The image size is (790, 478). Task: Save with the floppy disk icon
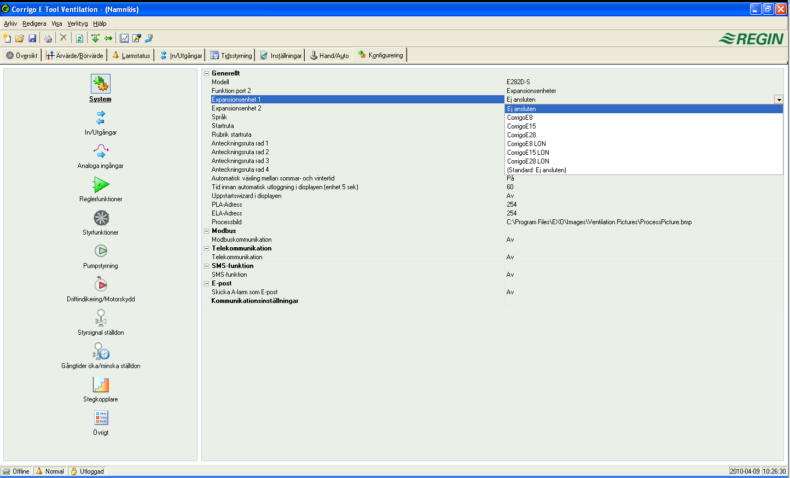point(32,38)
